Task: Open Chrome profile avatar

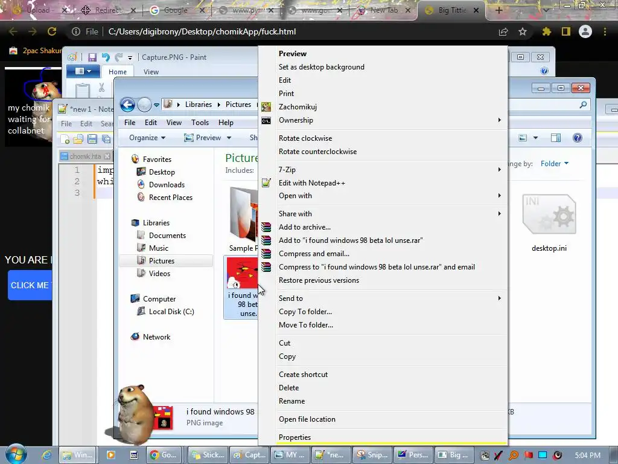Action: [585, 31]
